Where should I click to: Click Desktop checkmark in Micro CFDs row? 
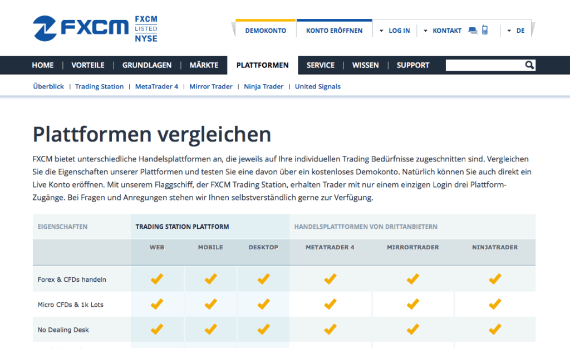(x=263, y=304)
